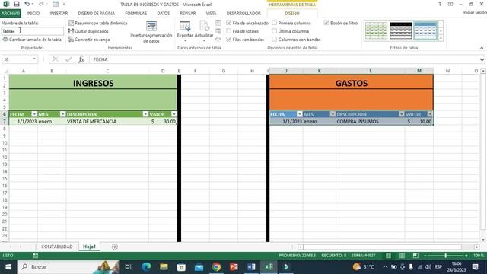
Task: Open VALOR filter dropdown in GASTOS table
Action: (430, 114)
